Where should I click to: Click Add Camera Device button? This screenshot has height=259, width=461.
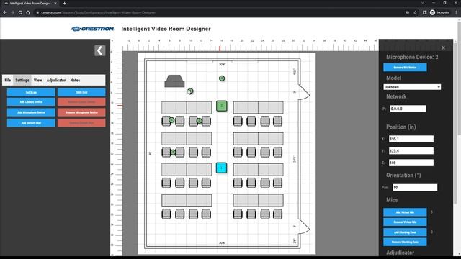pos(31,102)
